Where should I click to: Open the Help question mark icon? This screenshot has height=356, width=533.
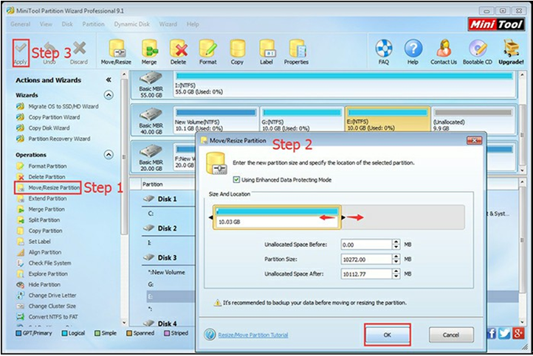(x=413, y=48)
